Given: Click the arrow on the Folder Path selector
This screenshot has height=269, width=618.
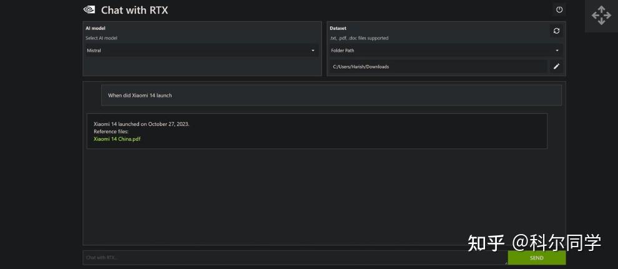Looking at the screenshot, I should tap(557, 51).
